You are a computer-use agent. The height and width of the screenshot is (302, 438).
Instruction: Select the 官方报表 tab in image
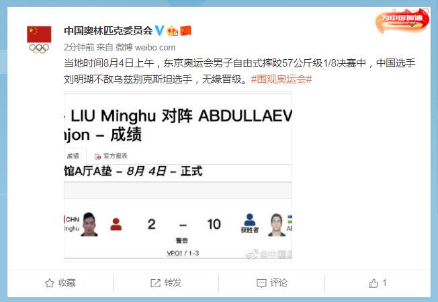(111, 156)
